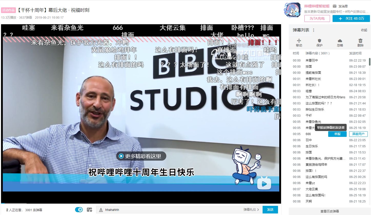Open the three-dot menu beside 弹幕列表
The height and width of the screenshot is (215, 371).
pyautogui.click(x=313, y=30)
